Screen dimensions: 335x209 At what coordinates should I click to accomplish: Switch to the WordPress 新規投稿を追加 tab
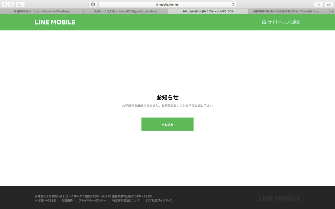point(42,11)
